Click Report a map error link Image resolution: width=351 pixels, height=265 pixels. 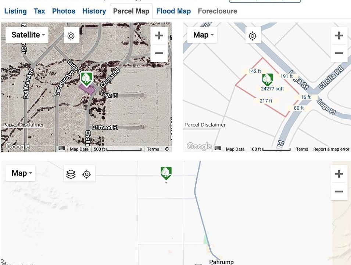pyautogui.click(x=331, y=149)
